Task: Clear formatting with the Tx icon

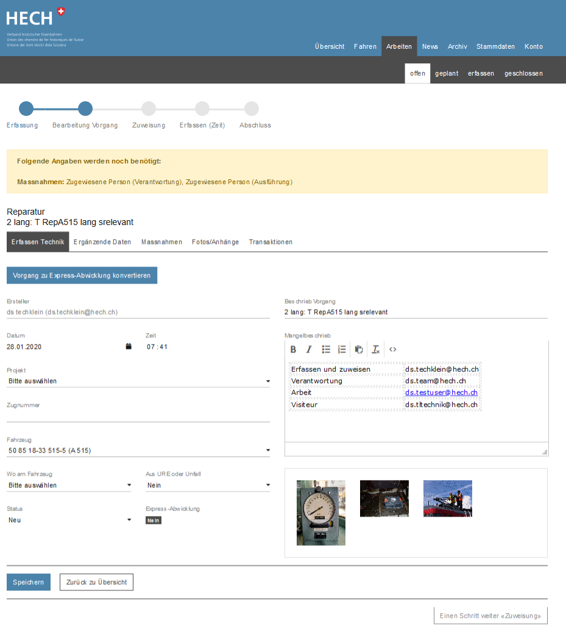Action: tap(376, 349)
